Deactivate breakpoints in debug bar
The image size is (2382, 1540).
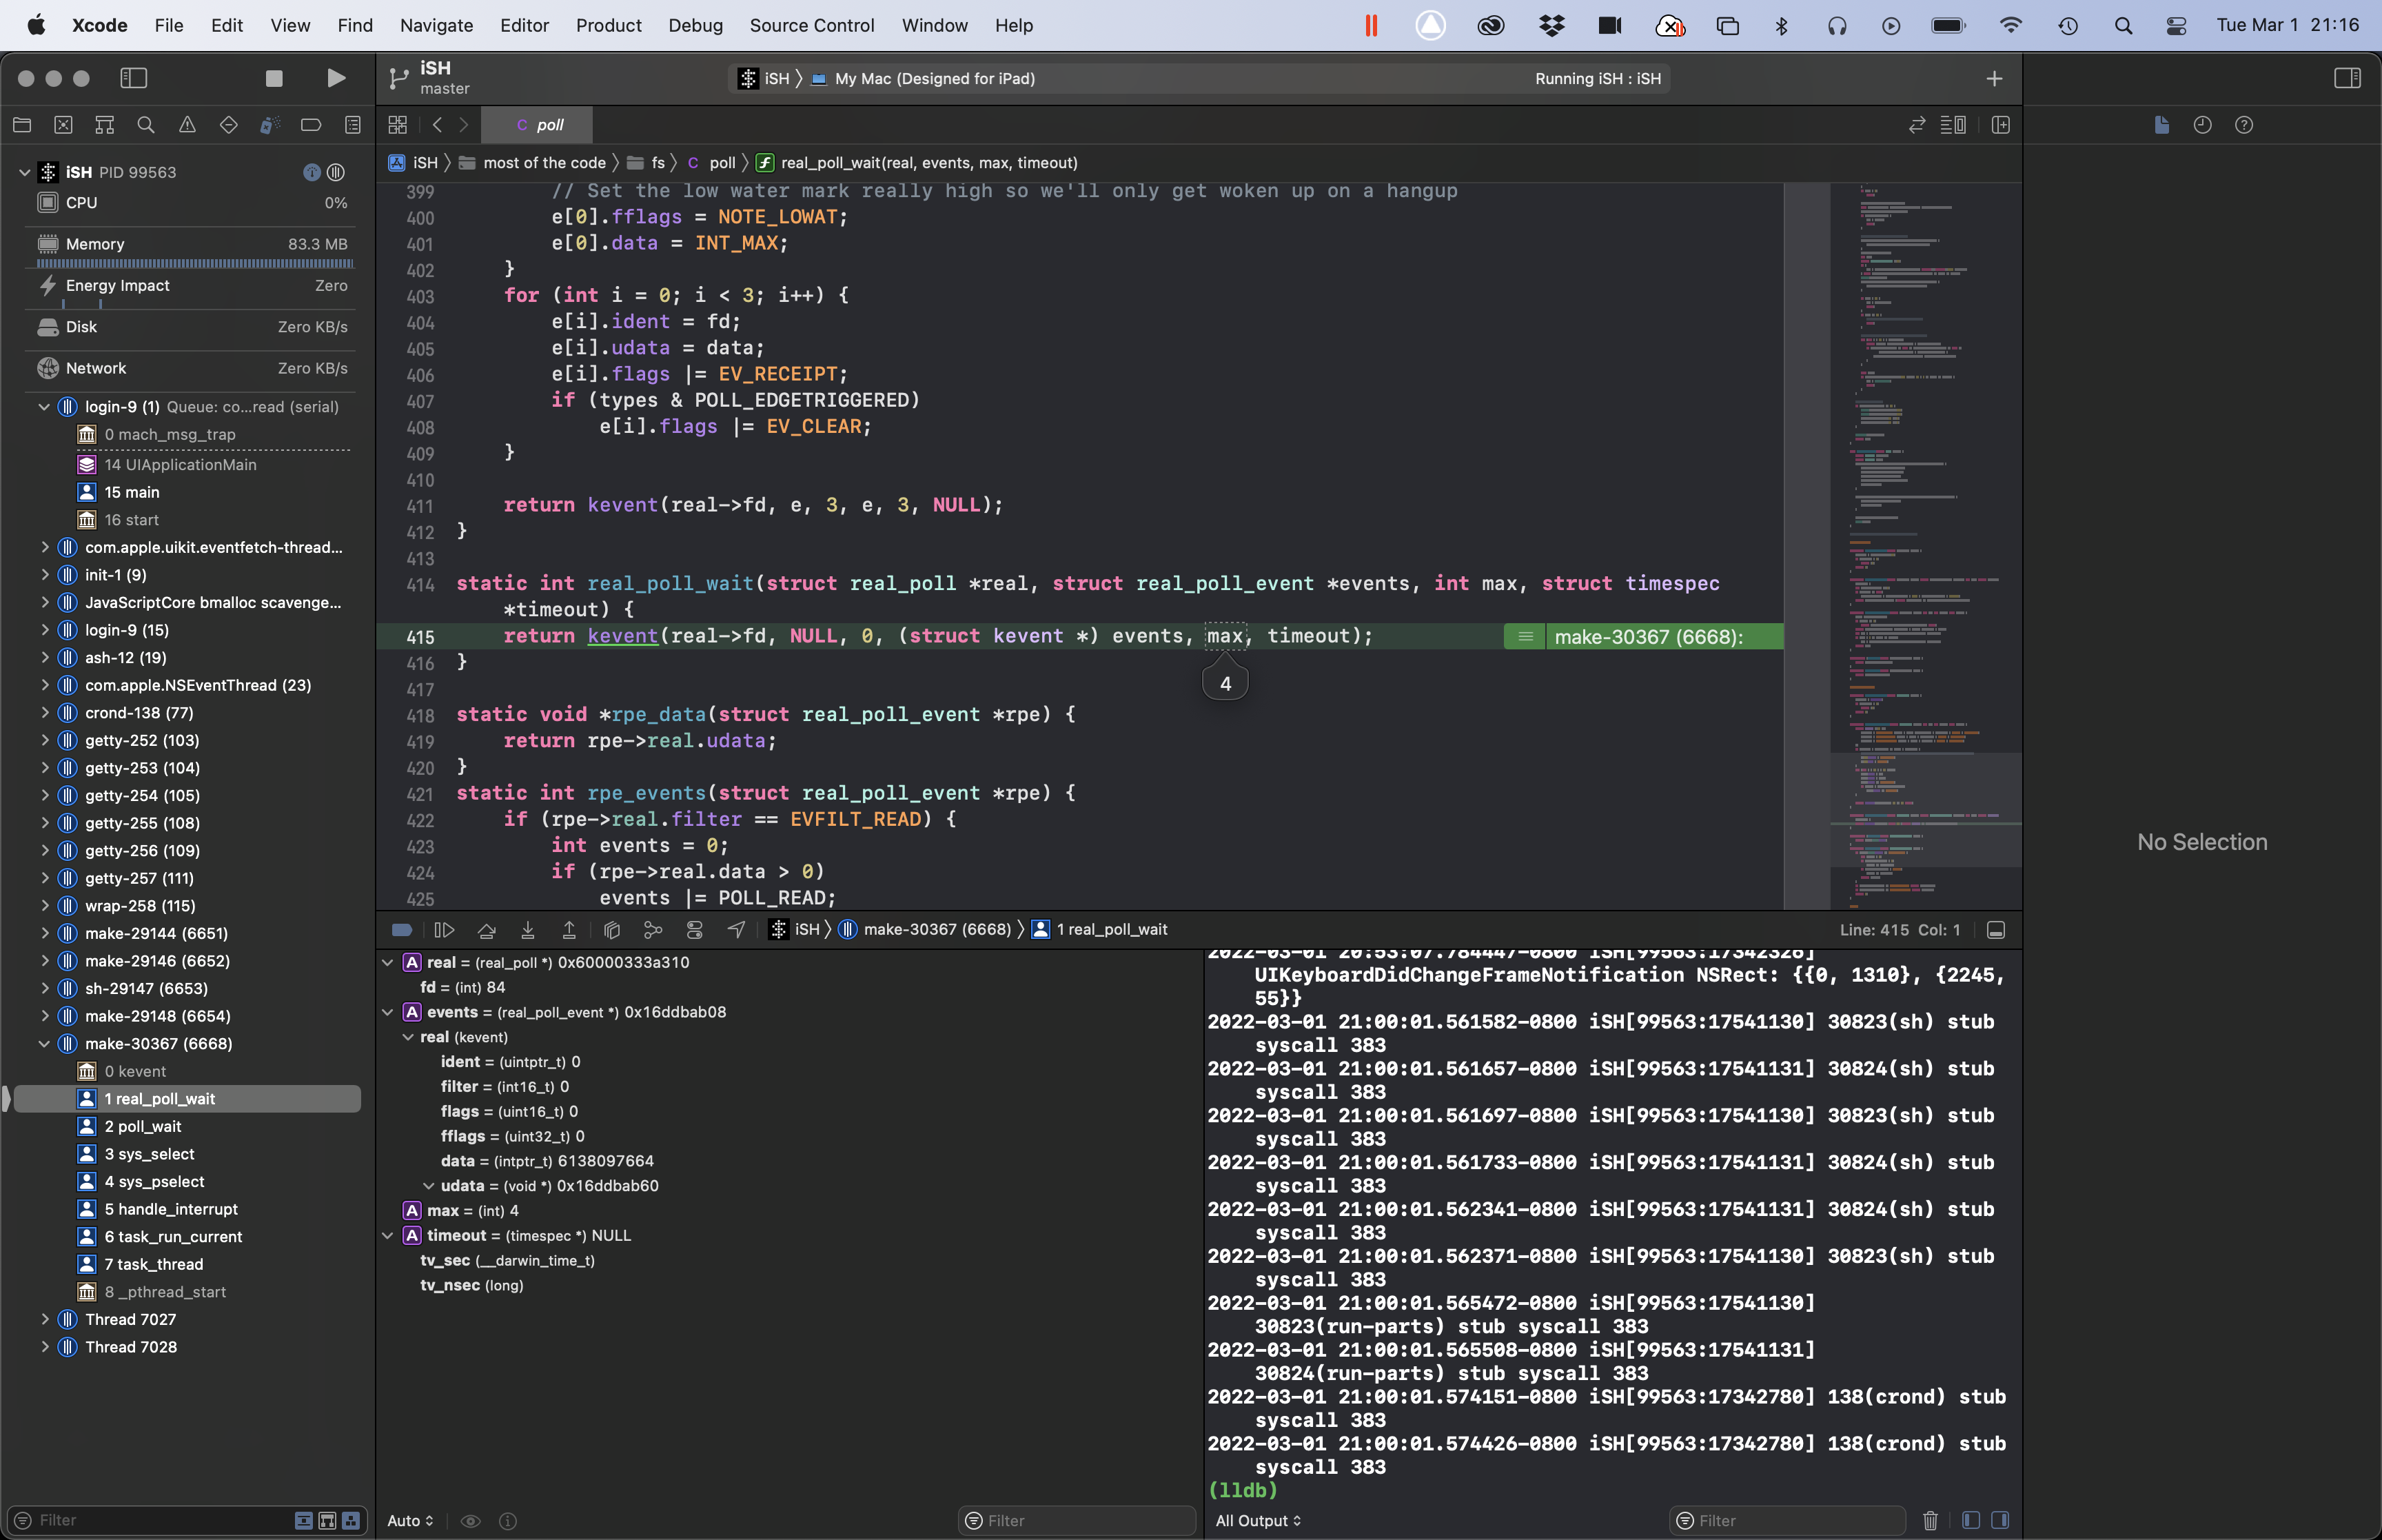tap(402, 930)
